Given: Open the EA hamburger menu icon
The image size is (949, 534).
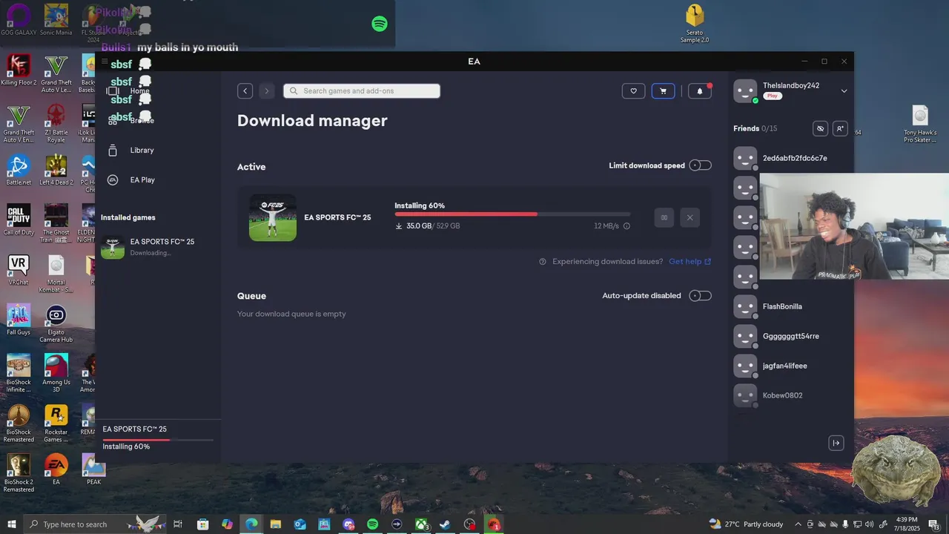Looking at the screenshot, I should [x=105, y=62].
